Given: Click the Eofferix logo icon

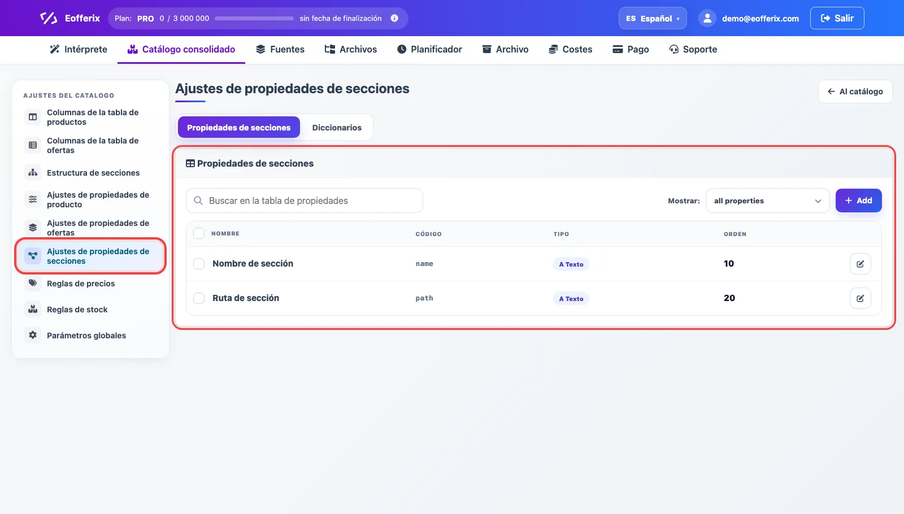Looking at the screenshot, I should [x=49, y=18].
